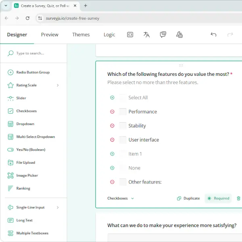Duplicate the selected question

188,198
